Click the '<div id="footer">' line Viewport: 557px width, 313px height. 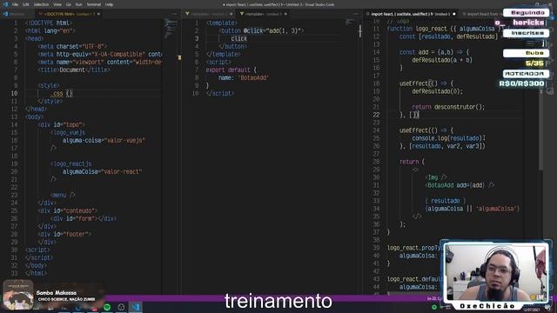pos(64,234)
